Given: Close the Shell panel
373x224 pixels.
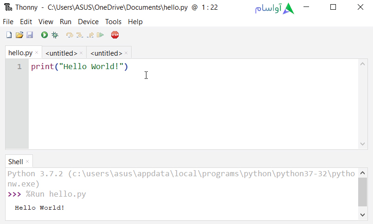Looking at the screenshot, I should (27, 161).
